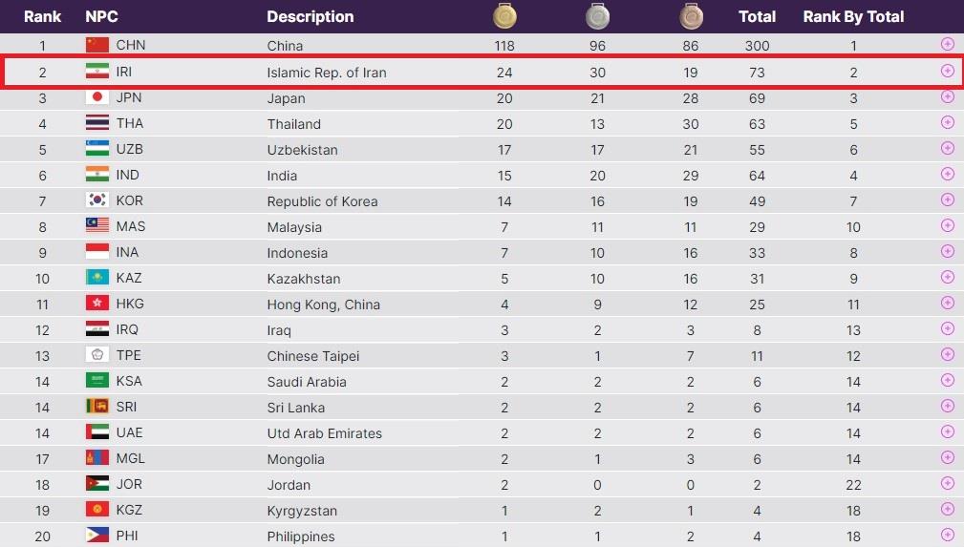964x547 pixels.
Task: Click the China flag icon
Action: [97, 45]
